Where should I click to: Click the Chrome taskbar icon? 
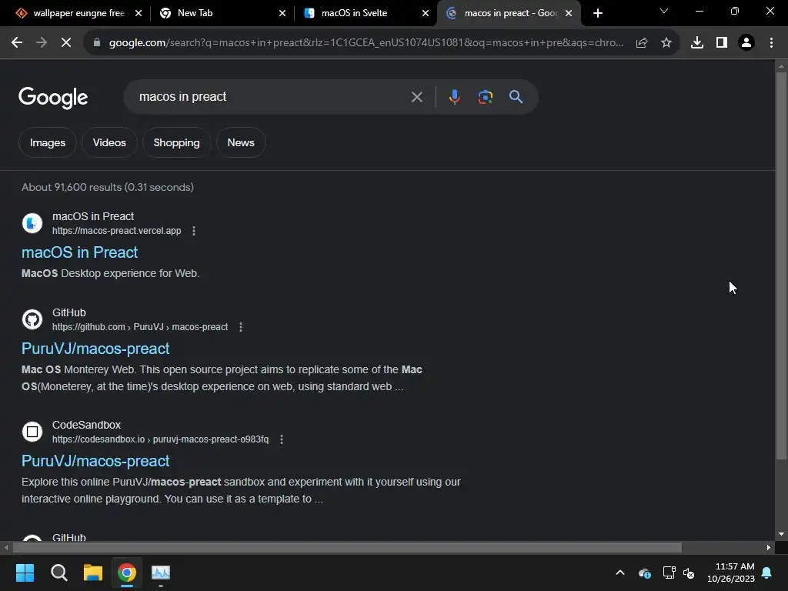(127, 573)
